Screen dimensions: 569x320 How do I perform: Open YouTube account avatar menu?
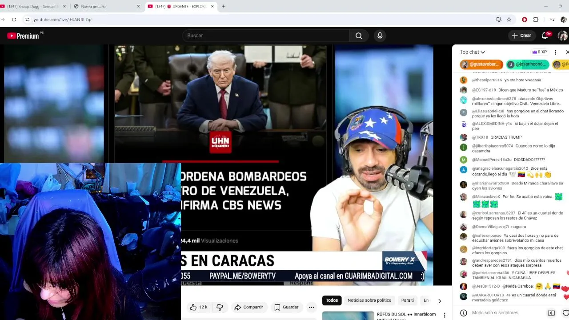click(x=562, y=36)
